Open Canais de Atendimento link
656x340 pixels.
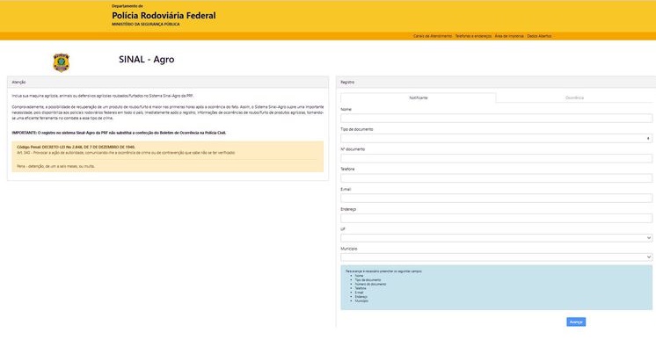(x=433, y=36)
